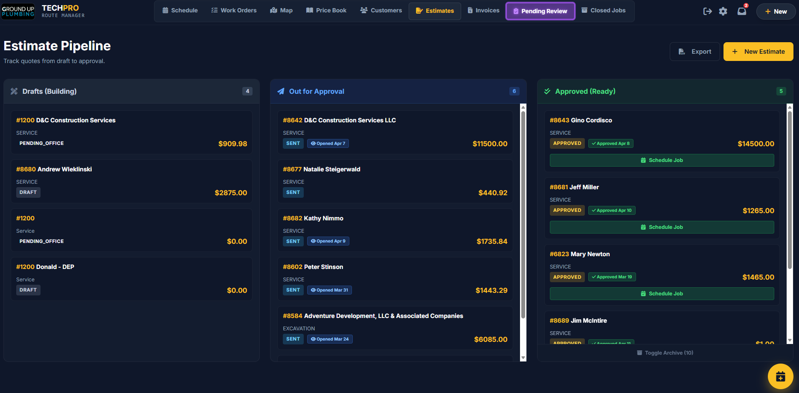Click the Approved column scrollbar thumb

[x=790, y=190]
